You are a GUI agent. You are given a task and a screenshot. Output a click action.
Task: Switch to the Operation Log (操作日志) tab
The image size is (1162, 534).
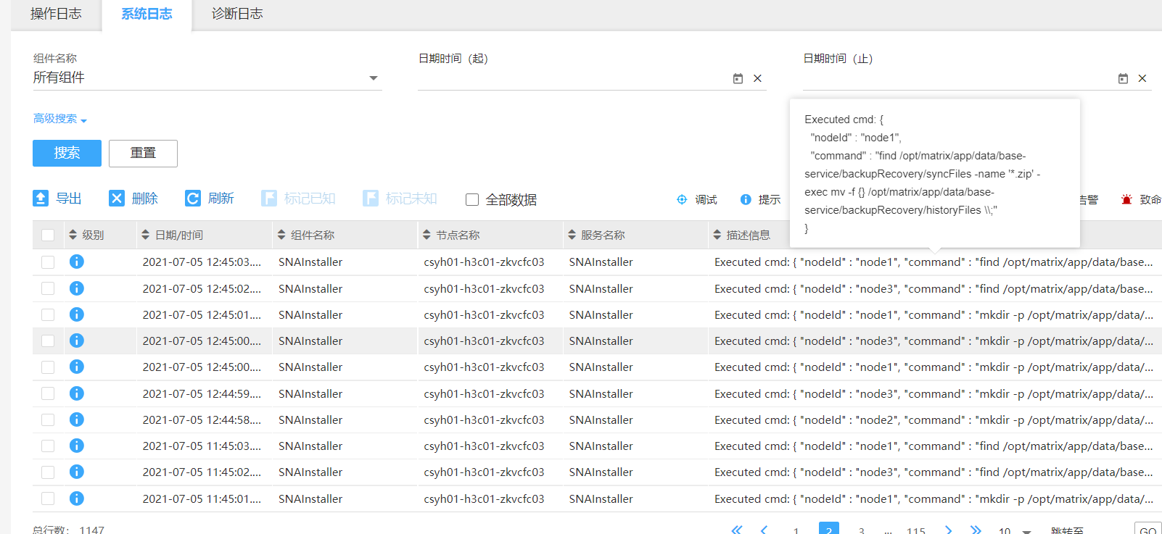pos(56,14)
